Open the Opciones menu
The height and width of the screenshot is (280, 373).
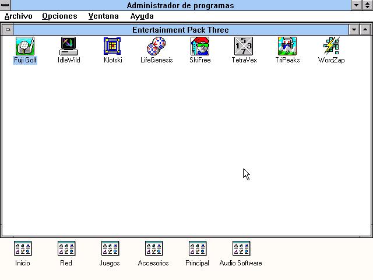click(59, 16)
